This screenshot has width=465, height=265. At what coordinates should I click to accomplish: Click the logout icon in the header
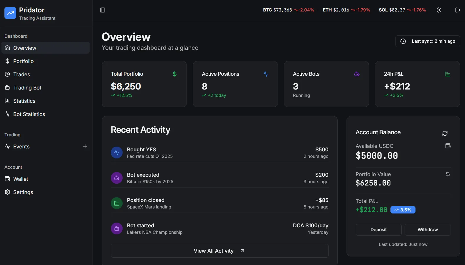tap(458, 10)
